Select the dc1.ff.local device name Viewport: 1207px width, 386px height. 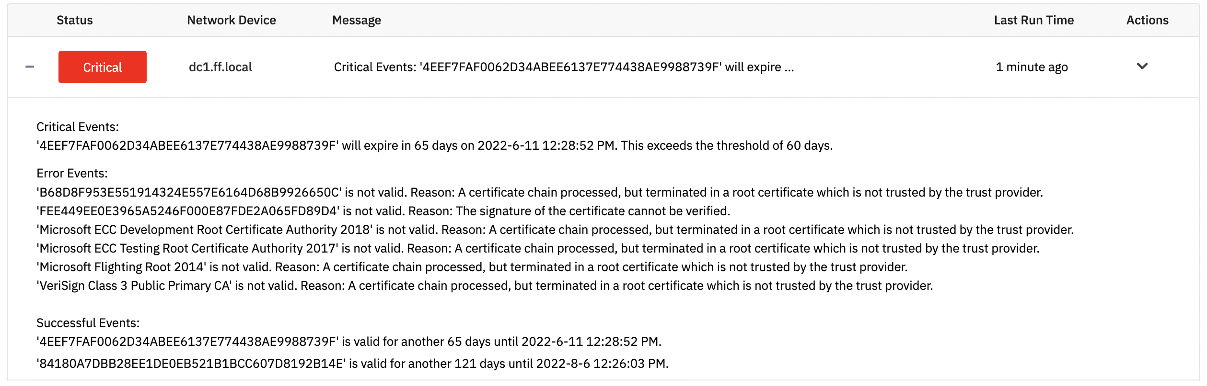click(x=221, y=67)
